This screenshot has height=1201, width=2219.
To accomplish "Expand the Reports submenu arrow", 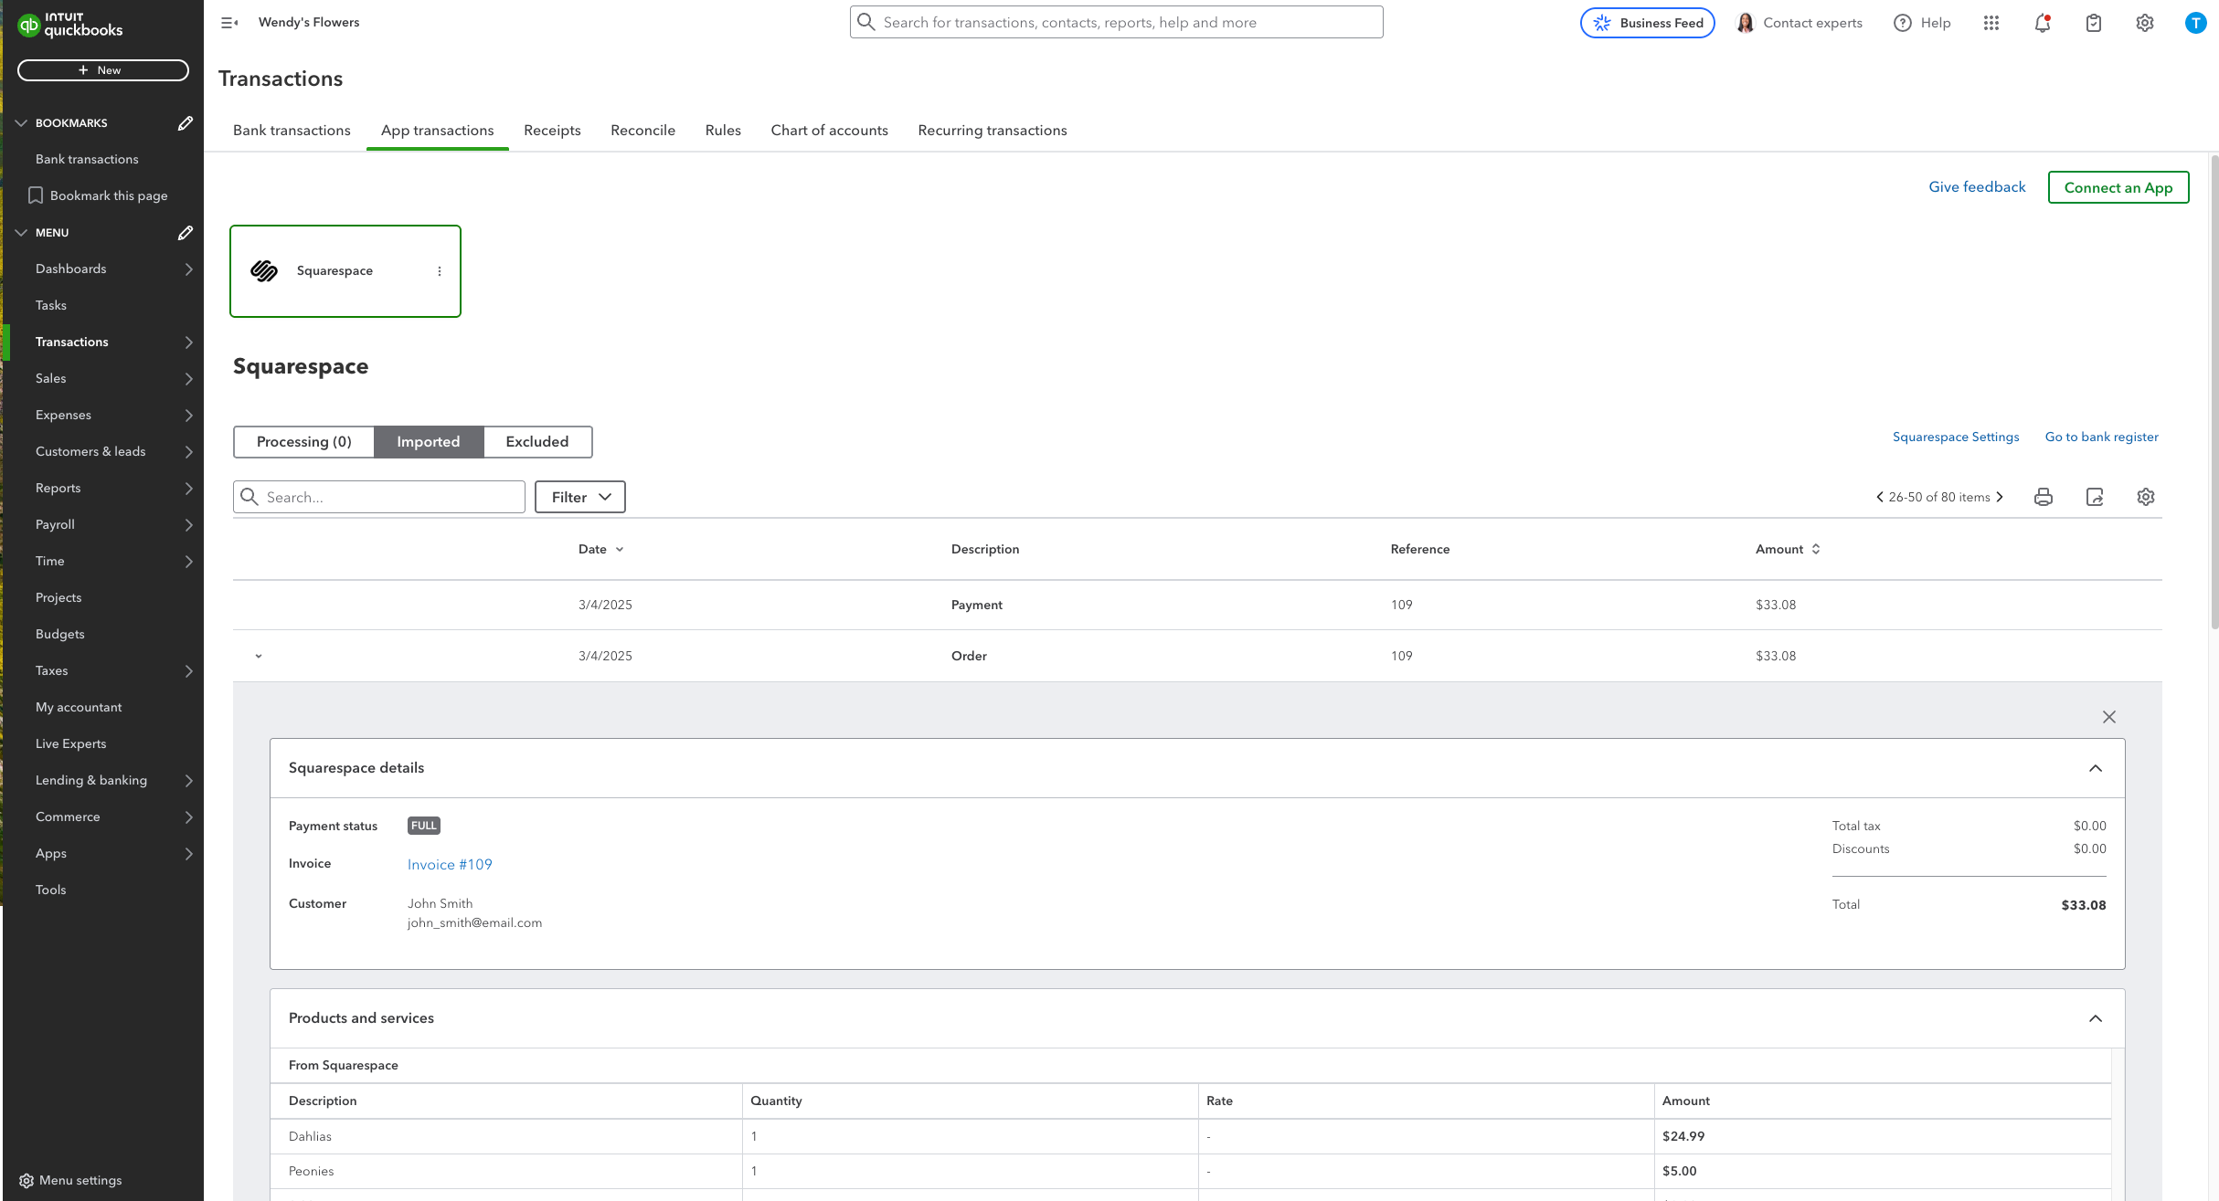I will [x=189, y=489].
